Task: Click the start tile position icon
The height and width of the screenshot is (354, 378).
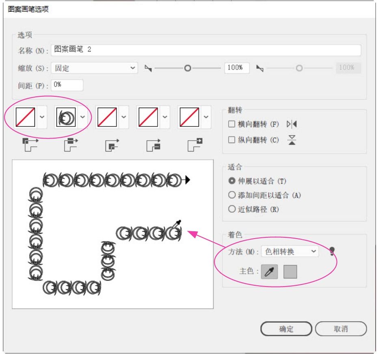Action: pos(153,145)
